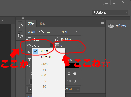Toggle the fractions ½ OpenType button
Image resolution: width=131 pixels, height=97 pixels.
coord(75,82)
